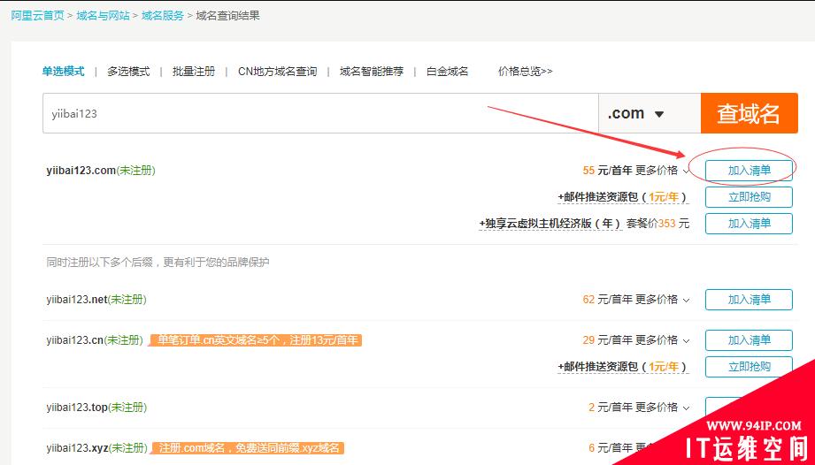The width and height of the screenshot is (815, 465).
Task: Expand 更多价格 for yiibai123.com
Action: click(x=662, y=171)
